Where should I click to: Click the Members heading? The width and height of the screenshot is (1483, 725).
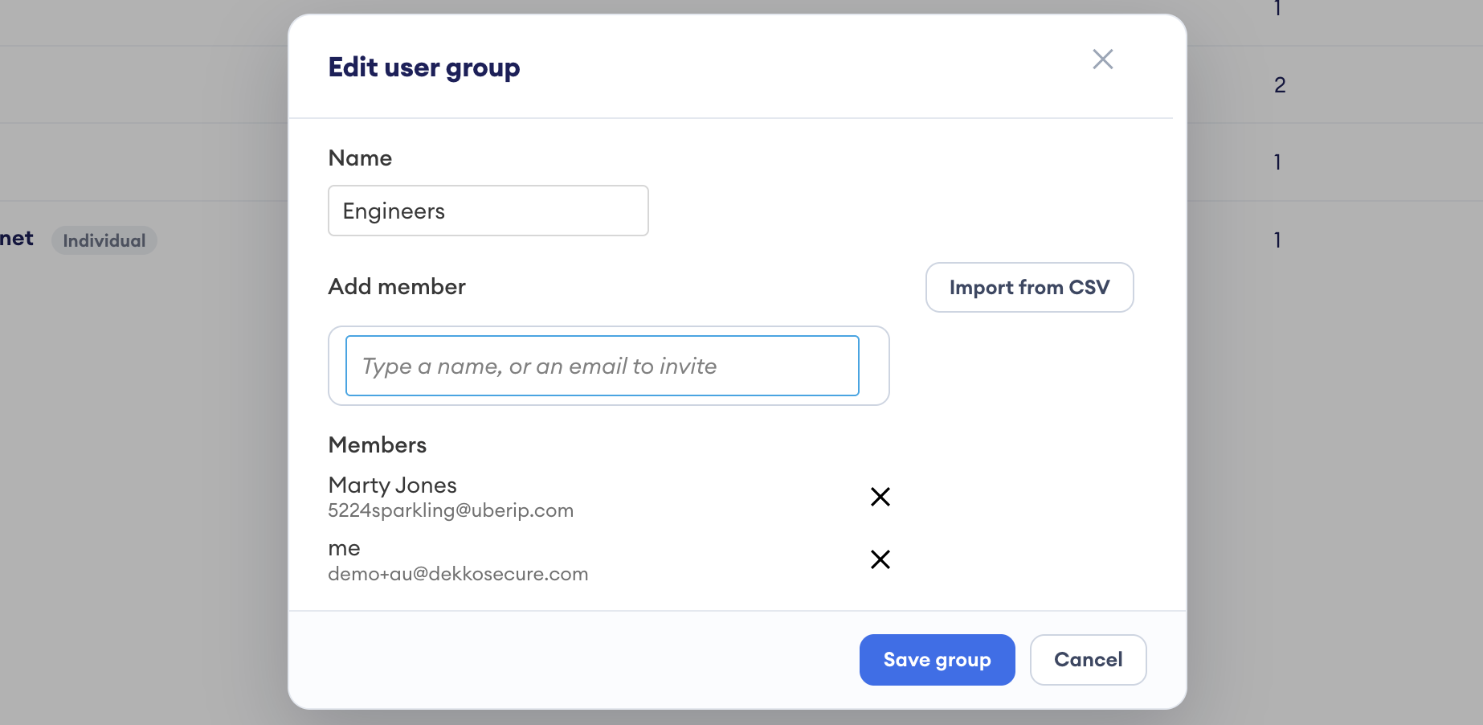pyautogui.click(x=378, y=444)
